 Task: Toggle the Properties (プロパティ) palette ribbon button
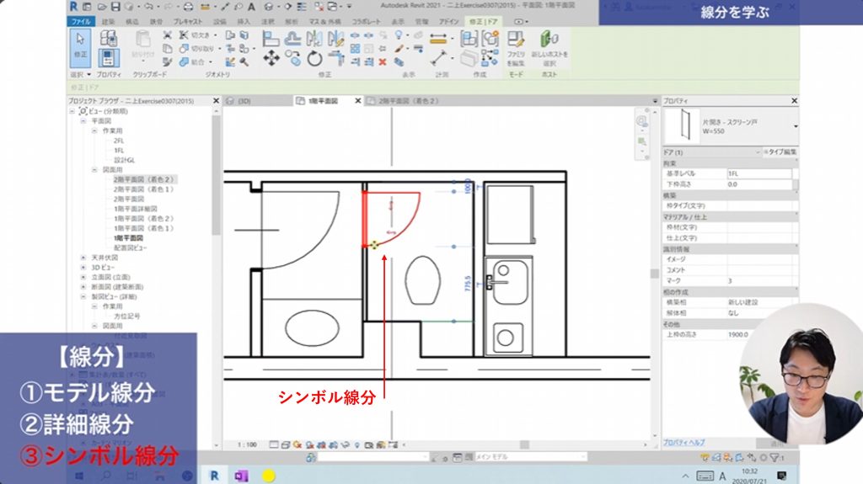tap(108, 58)
